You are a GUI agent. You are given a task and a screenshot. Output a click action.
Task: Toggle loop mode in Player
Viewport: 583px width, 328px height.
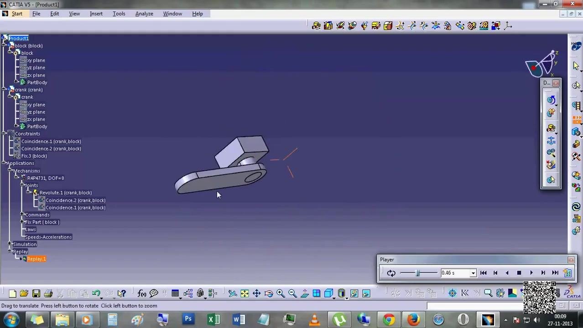point(391,273)
